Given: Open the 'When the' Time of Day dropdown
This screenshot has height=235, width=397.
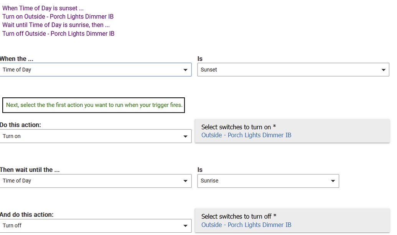Looking at the screenshot, I should [x=96, y=69].
